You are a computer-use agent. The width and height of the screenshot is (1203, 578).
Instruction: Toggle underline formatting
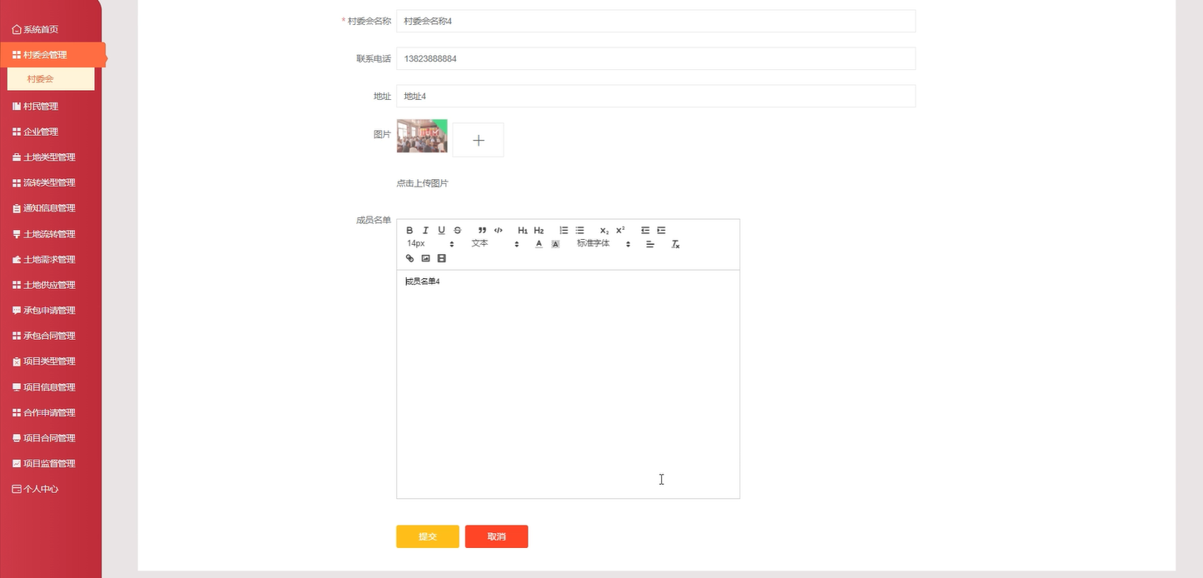point(441,230)
